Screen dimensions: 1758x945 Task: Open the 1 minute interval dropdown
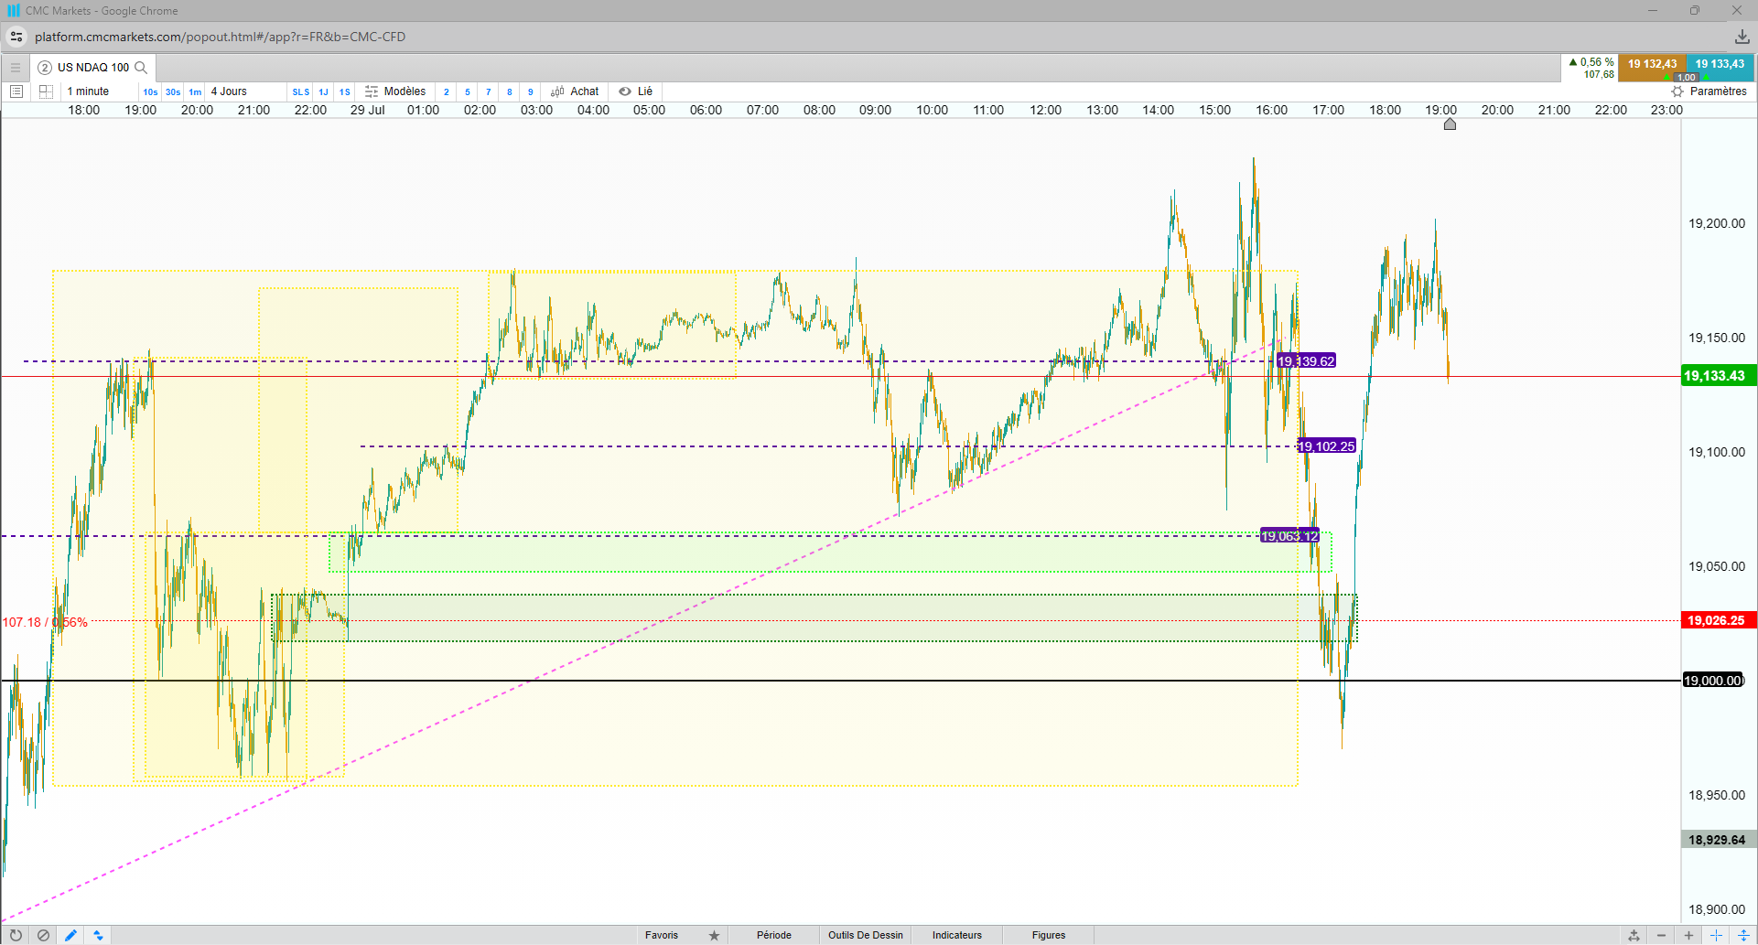pos(88,91)
